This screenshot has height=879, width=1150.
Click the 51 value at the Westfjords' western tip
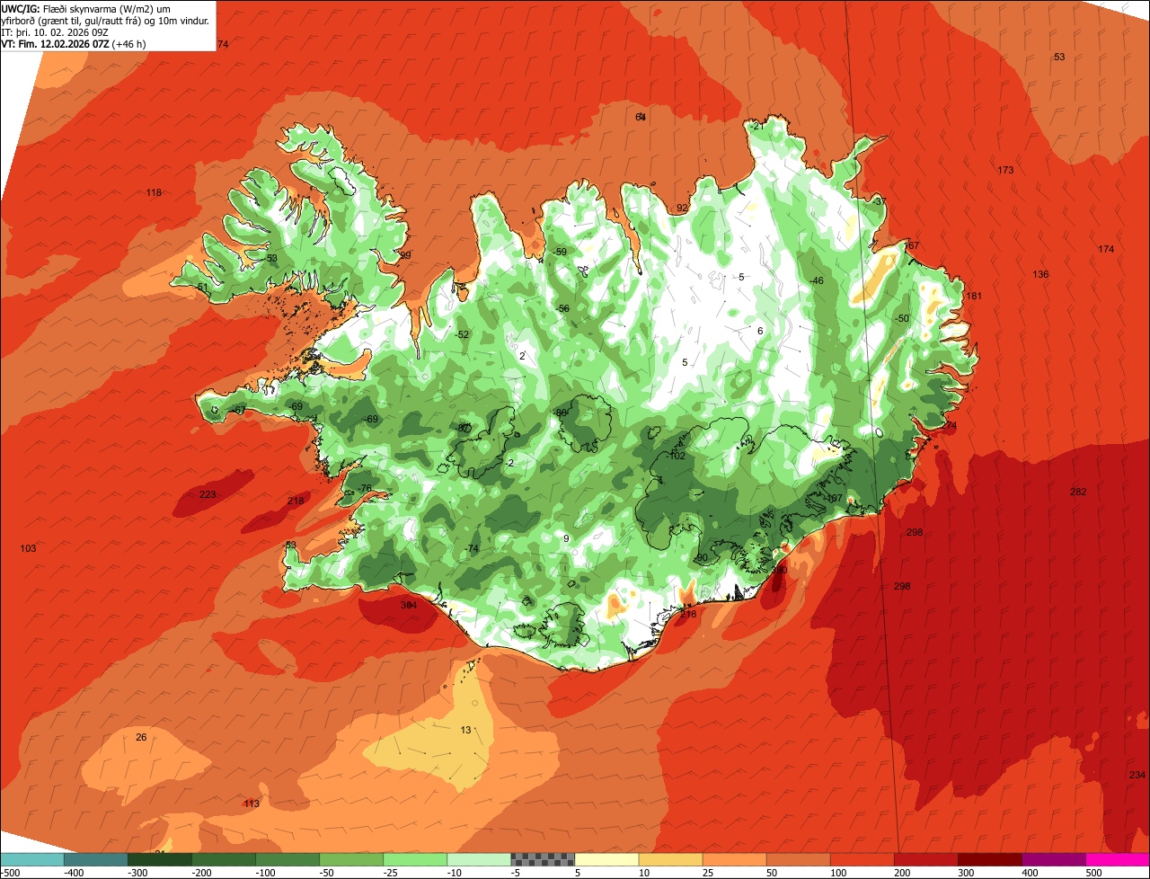click(202, 287)
